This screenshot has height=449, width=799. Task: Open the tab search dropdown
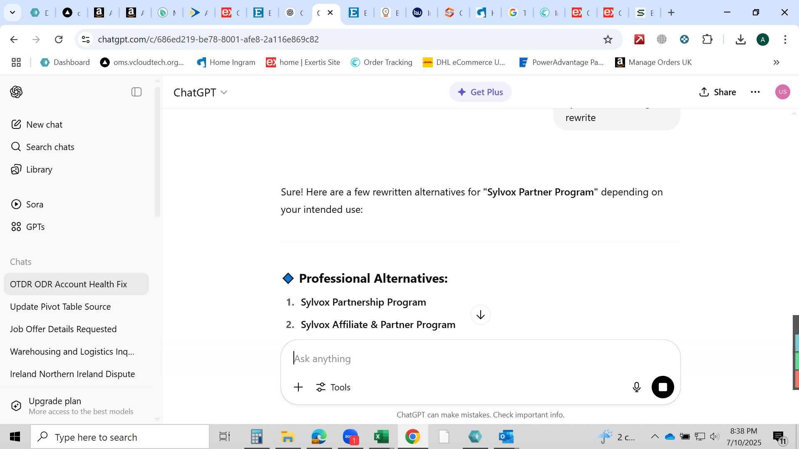tap(12, 12)
